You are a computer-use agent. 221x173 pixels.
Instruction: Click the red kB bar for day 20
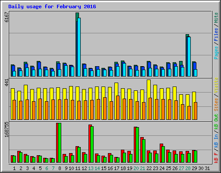click(135, 144)
